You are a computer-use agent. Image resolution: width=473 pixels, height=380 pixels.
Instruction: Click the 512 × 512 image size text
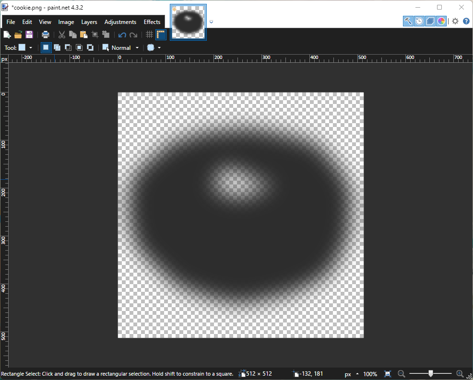259,374
